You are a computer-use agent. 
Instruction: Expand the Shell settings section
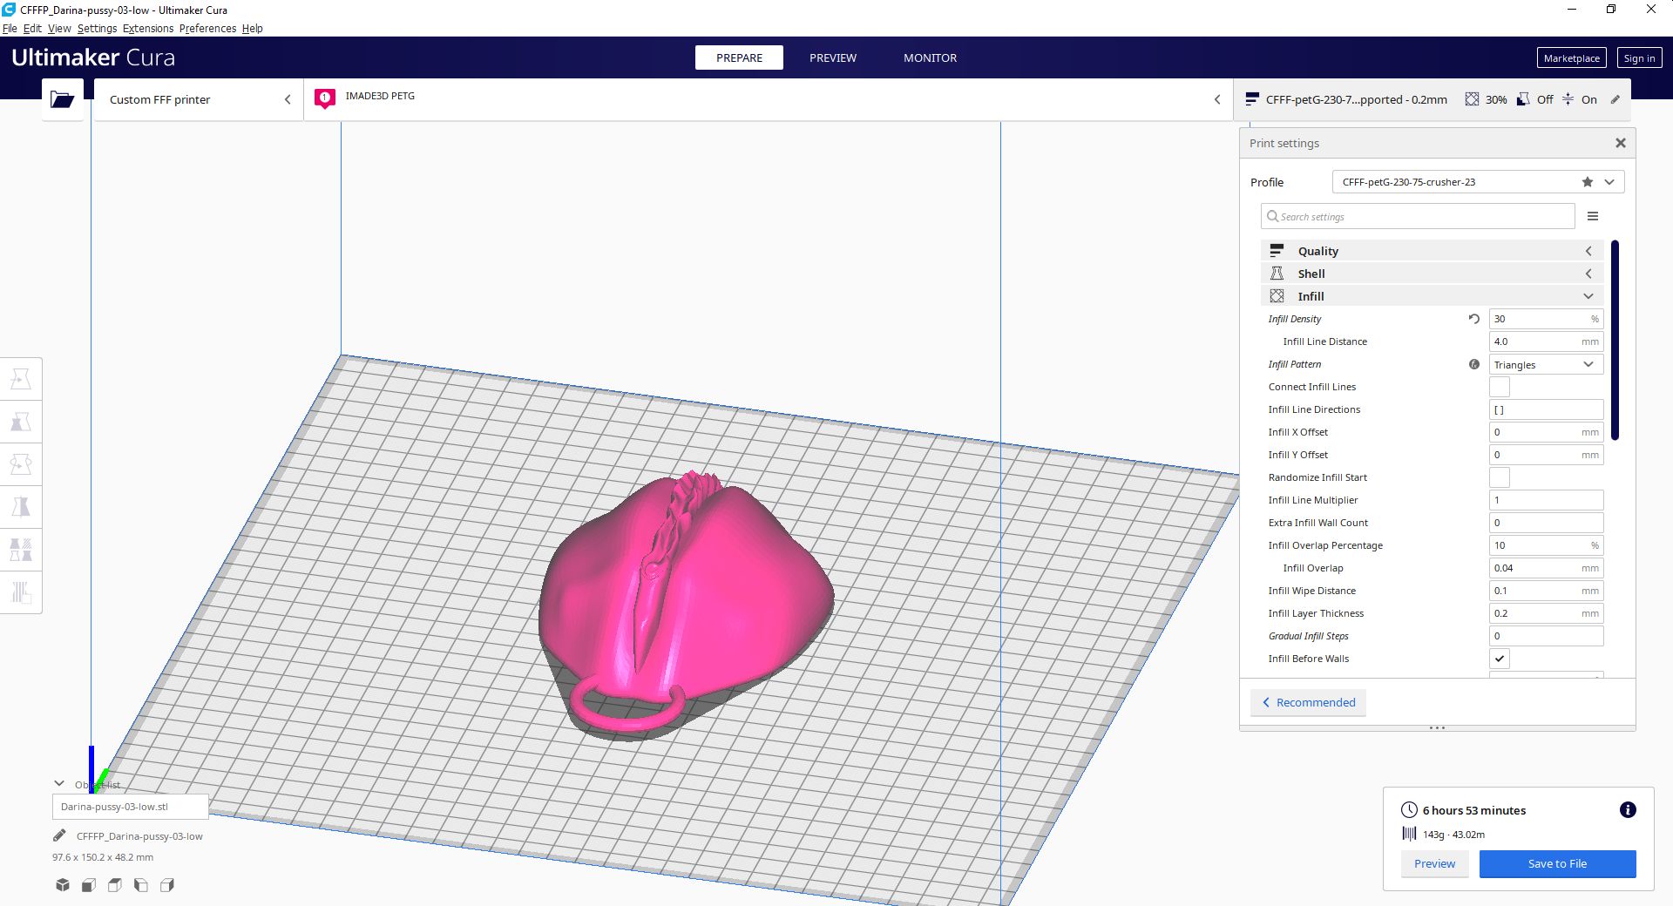[x=1432, y=274]
